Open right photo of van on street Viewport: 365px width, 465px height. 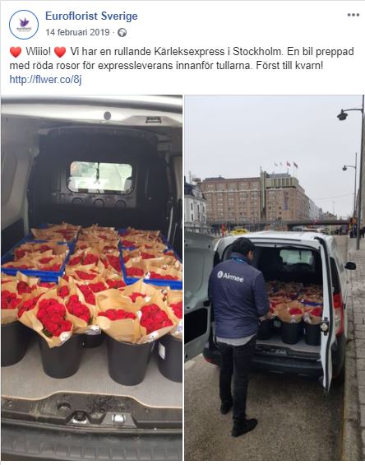point(274,277)
